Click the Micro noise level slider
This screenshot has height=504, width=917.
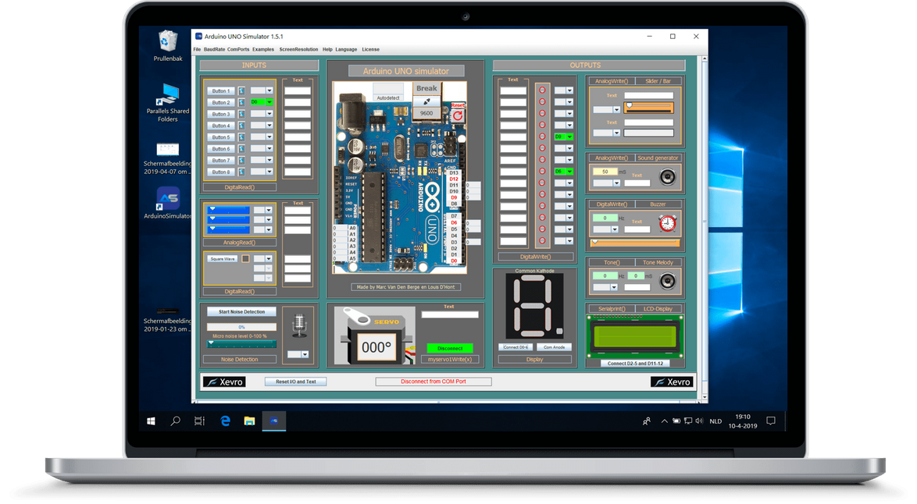click(241, 344)
